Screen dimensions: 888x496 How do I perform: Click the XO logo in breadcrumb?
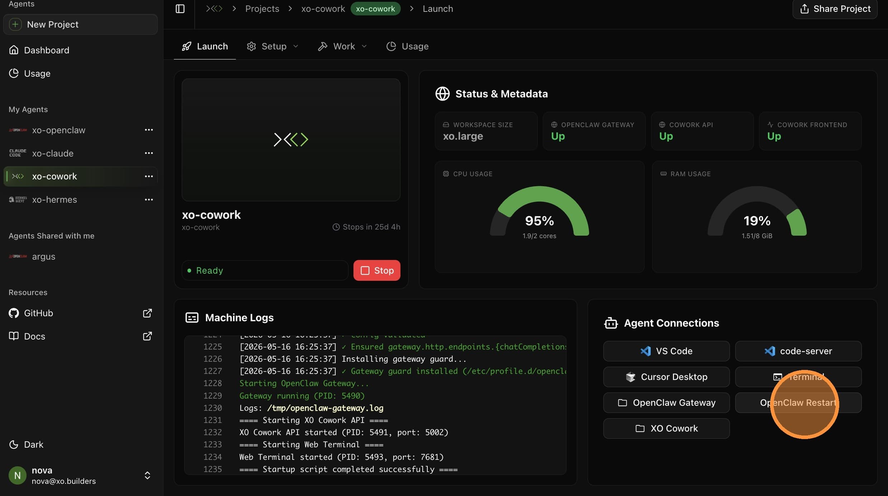pos(214,9)
